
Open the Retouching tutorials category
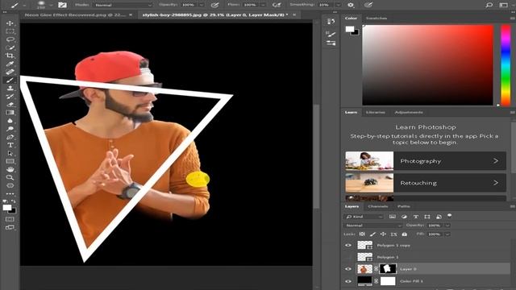point(426,183)
